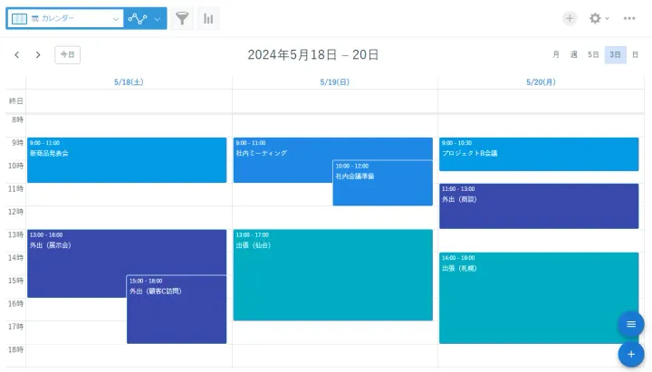Viewport: 652px width, 372px height.
Task: Switch to 日 (day) view
Action: (635, 55)
